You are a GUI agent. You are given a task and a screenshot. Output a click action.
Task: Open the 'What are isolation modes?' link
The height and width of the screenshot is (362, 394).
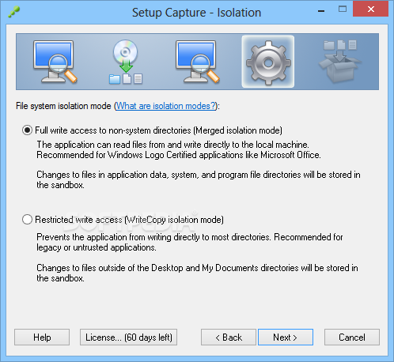[x=166, y=106]
